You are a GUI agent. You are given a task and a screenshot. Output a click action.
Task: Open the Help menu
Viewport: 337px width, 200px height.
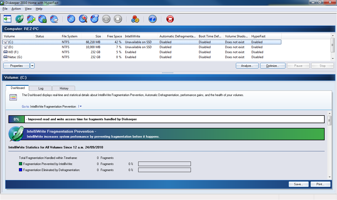coord(39,9)
